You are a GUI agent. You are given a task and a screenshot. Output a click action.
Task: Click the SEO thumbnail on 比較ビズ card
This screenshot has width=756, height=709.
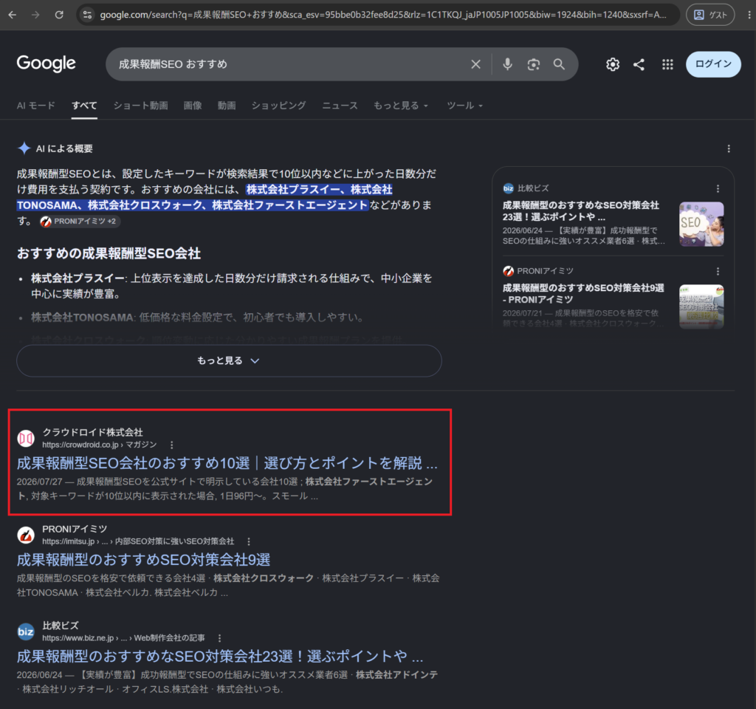click(x=701, y=225)
